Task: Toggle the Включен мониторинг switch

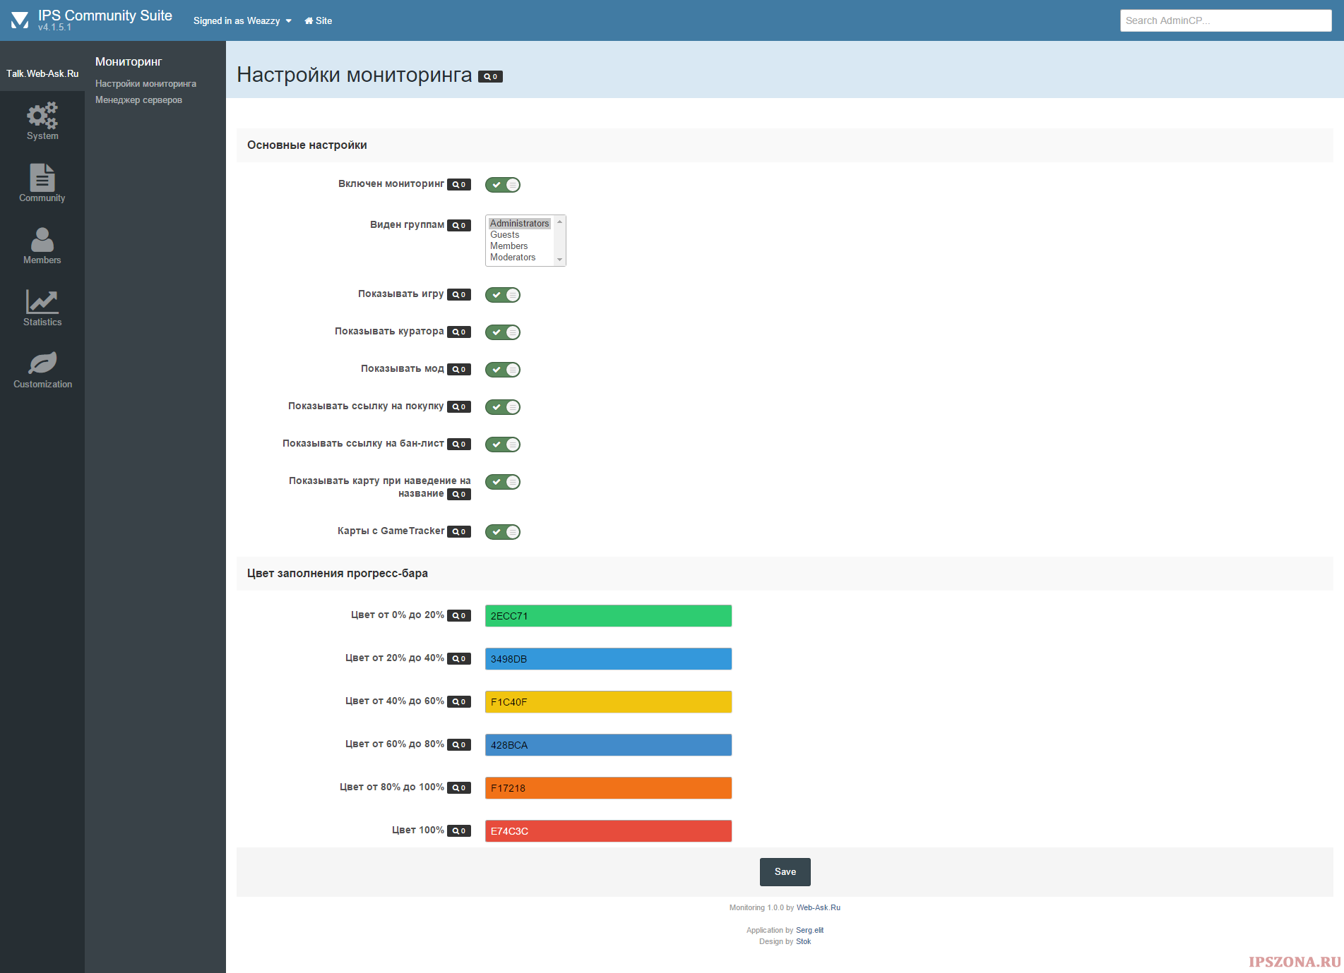Action: coord(503,185)
